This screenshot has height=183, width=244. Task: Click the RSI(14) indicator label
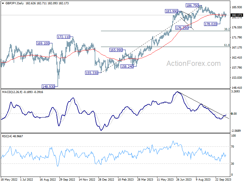point(7,136)
